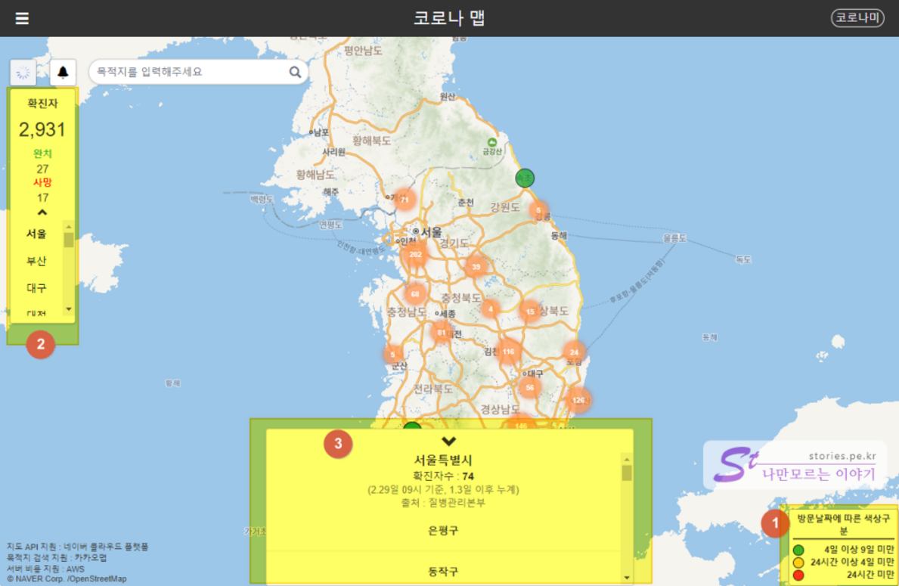The image size is (899, 586).
Task: Select the 126 cluster marker
Action: point(578,400)
